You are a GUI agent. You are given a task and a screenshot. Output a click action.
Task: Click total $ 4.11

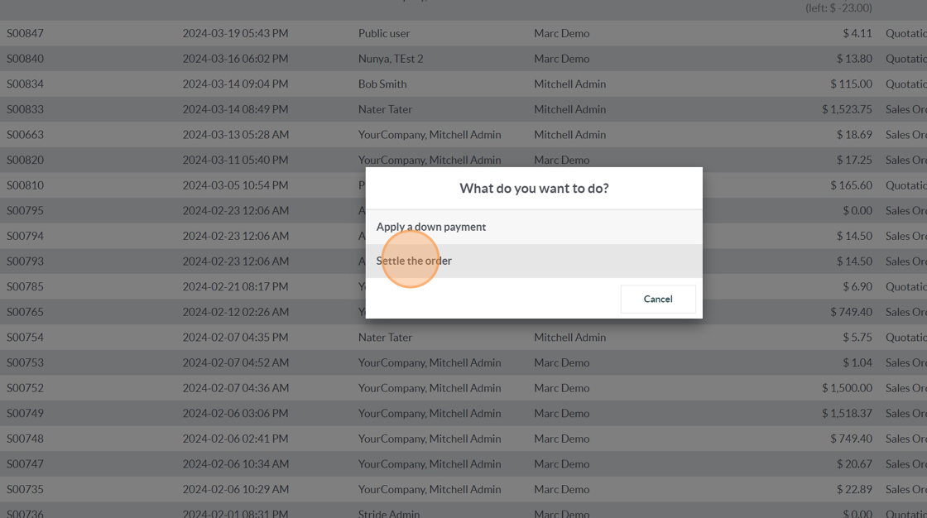click(857, 34)
